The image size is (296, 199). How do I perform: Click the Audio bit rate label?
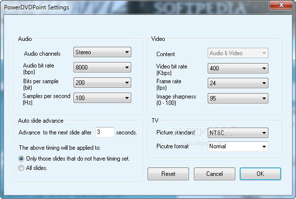[x=38, y=68]
